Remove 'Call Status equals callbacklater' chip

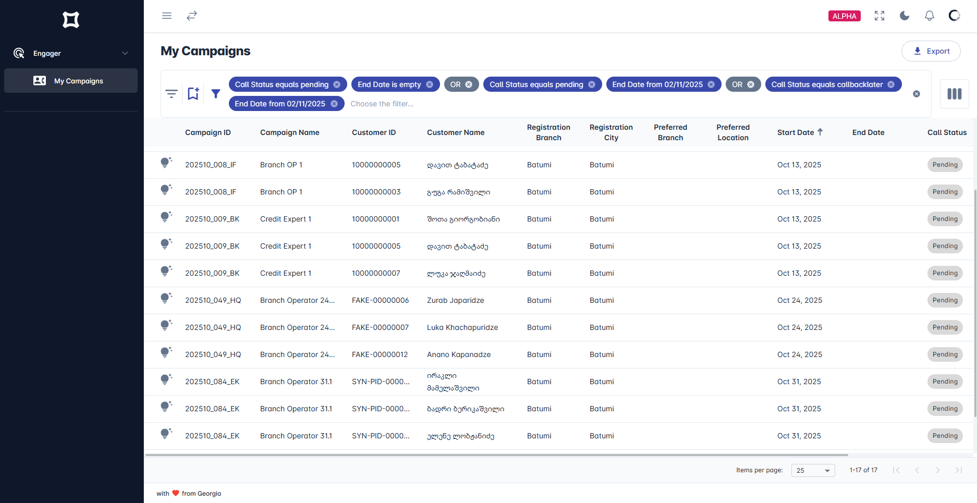pos(891,84)
